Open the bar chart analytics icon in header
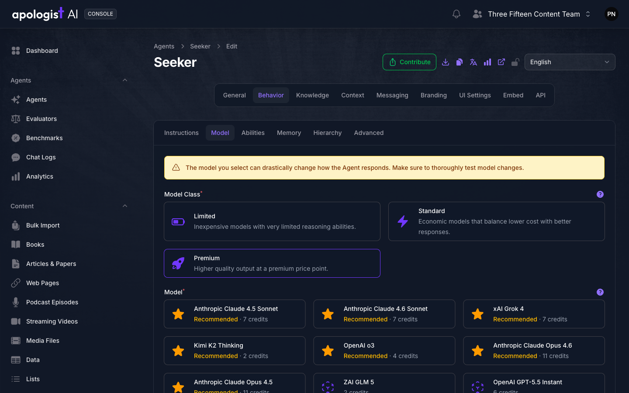Screen dimensions: 629x393 (487, 62)
